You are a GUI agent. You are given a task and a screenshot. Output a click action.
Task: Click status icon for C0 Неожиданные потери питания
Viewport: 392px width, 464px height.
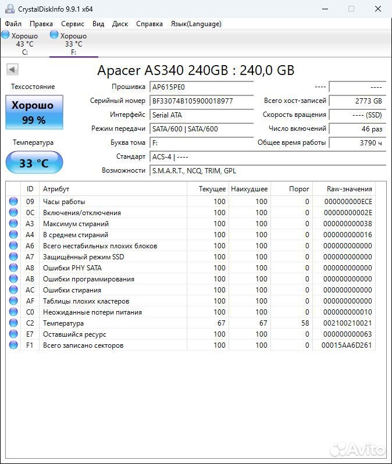point(13,312)
